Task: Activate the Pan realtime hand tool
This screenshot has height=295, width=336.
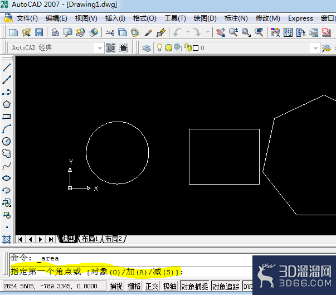Action: click(221, 32)
